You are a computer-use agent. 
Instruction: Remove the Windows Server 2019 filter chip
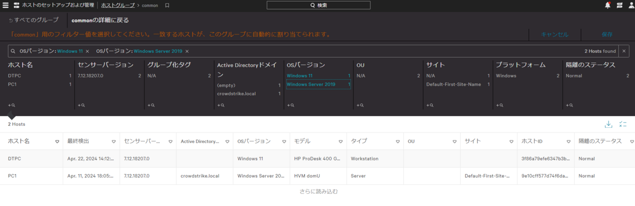(x=187, y=51)
